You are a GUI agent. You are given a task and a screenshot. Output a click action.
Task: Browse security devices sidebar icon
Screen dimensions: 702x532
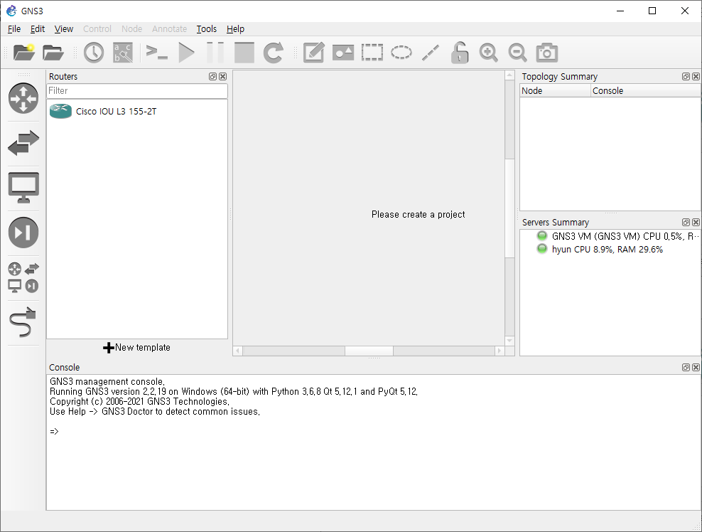pos(23,233)
